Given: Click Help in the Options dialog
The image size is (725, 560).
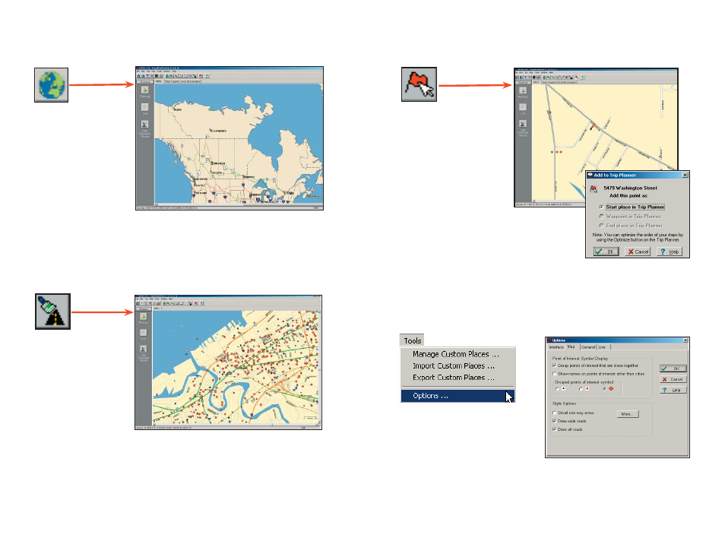Looking at the screenshot, I should coord(673,391).
